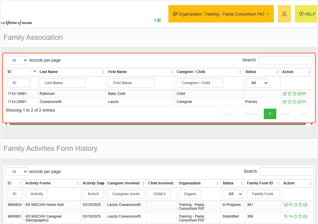Sort Family Association by Status column
318x224 pixels.
(262, 72)
